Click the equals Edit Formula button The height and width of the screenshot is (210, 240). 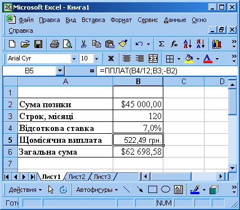(x=92, y=71)
